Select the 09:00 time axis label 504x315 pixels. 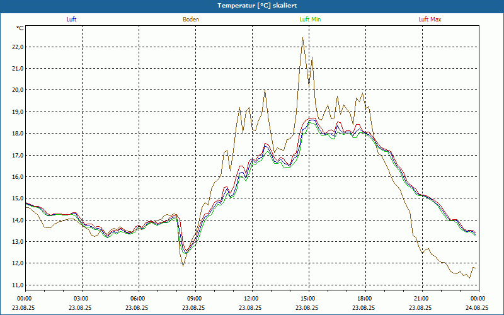point(195,299)
